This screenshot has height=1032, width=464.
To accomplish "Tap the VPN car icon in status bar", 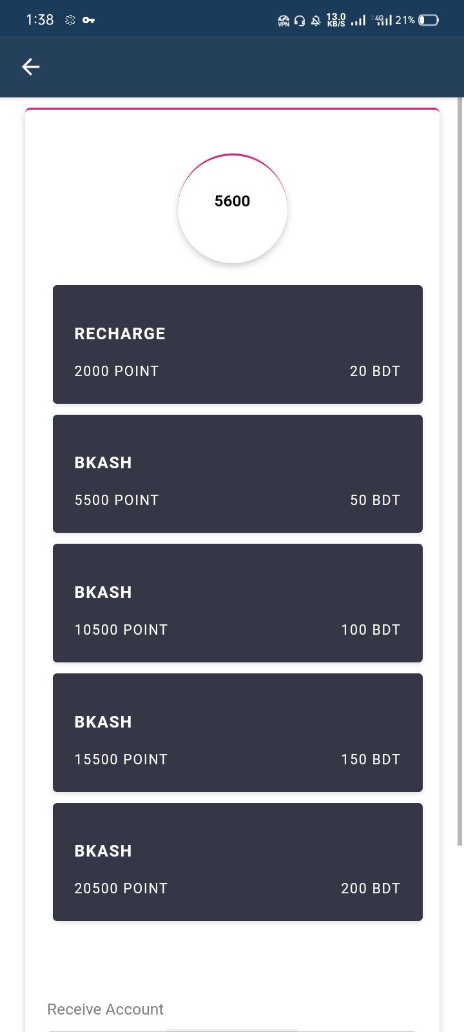I will click(284, 21).
